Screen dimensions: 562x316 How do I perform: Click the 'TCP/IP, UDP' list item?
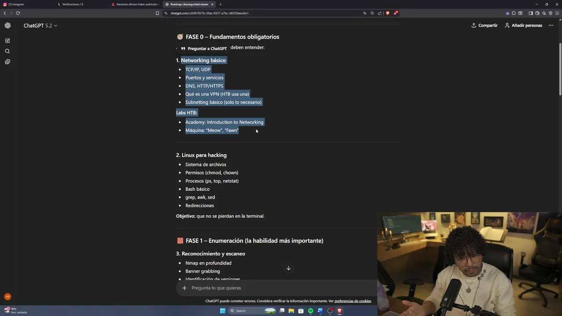(198, 69)
